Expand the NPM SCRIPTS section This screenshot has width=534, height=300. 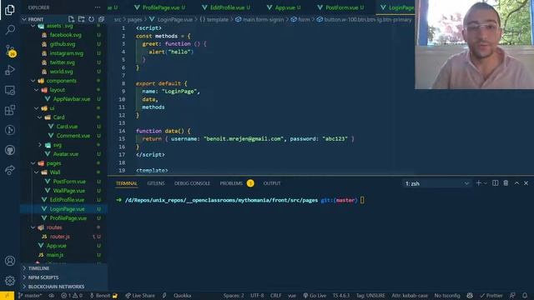click(64, 277)
